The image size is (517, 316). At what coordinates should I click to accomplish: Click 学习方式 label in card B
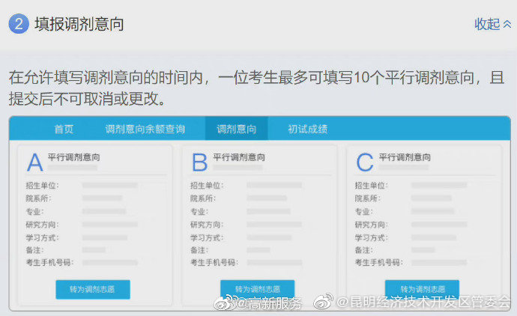pyautogui.click(x=207, y=237)
